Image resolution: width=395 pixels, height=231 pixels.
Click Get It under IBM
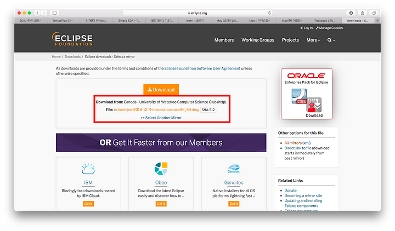88,204
